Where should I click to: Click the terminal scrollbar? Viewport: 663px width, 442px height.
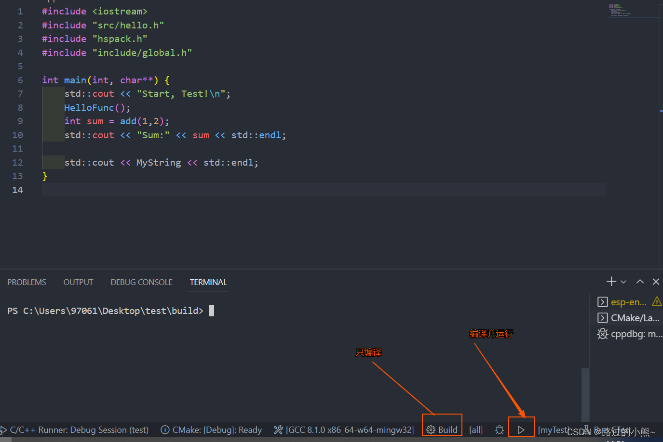click(x=585, y=395)
